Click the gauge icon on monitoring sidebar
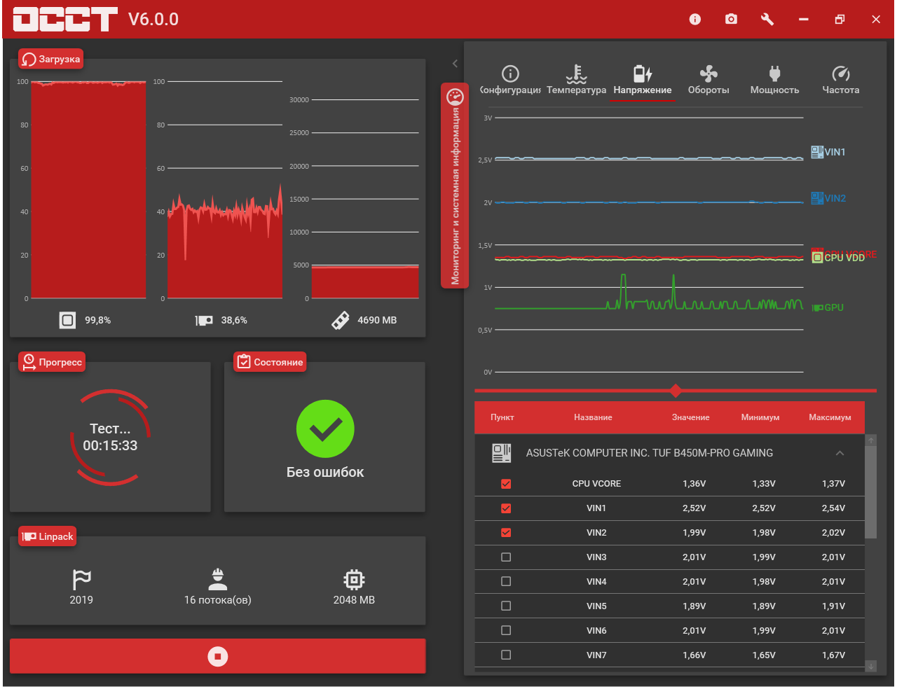897x689 pixels. (455, 96)
